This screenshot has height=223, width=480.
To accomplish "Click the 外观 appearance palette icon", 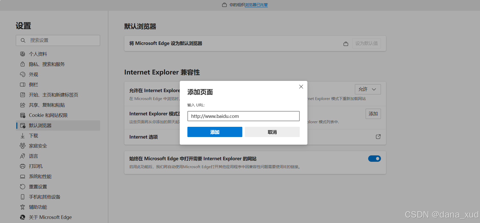I will (x=23, y=74).
